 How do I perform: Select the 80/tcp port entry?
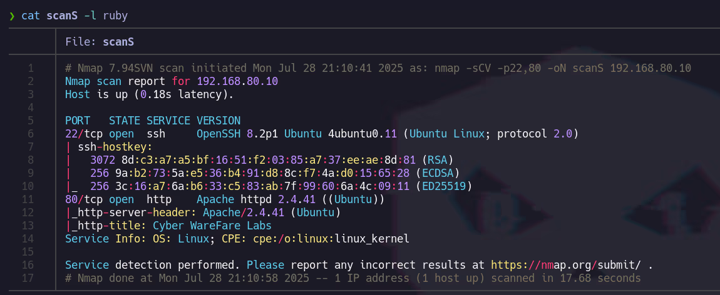(84, 199)
